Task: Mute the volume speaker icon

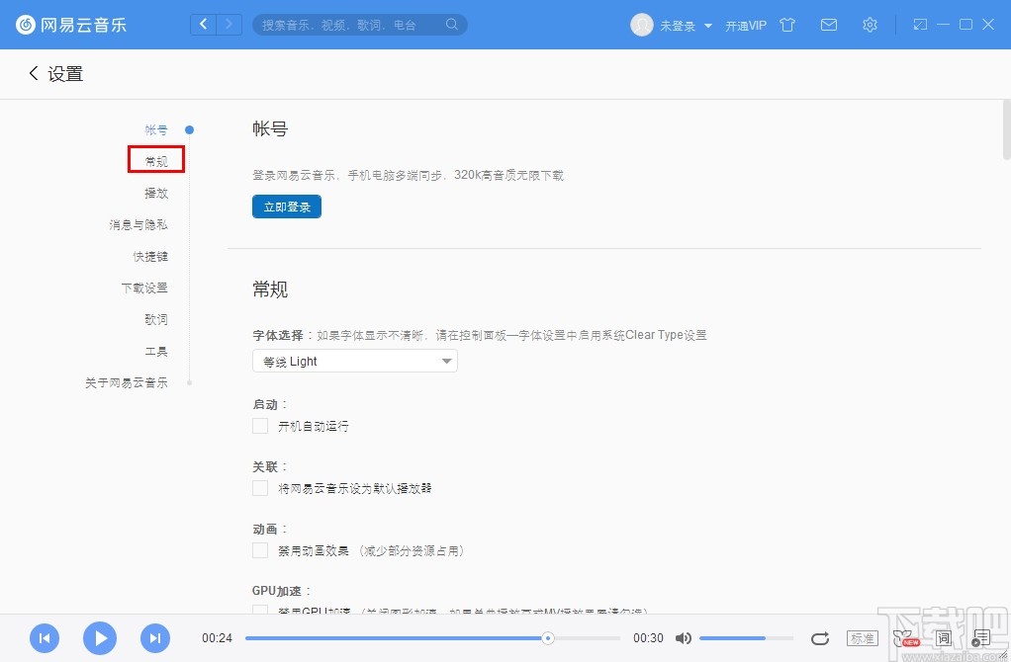Action: (683, 638)
